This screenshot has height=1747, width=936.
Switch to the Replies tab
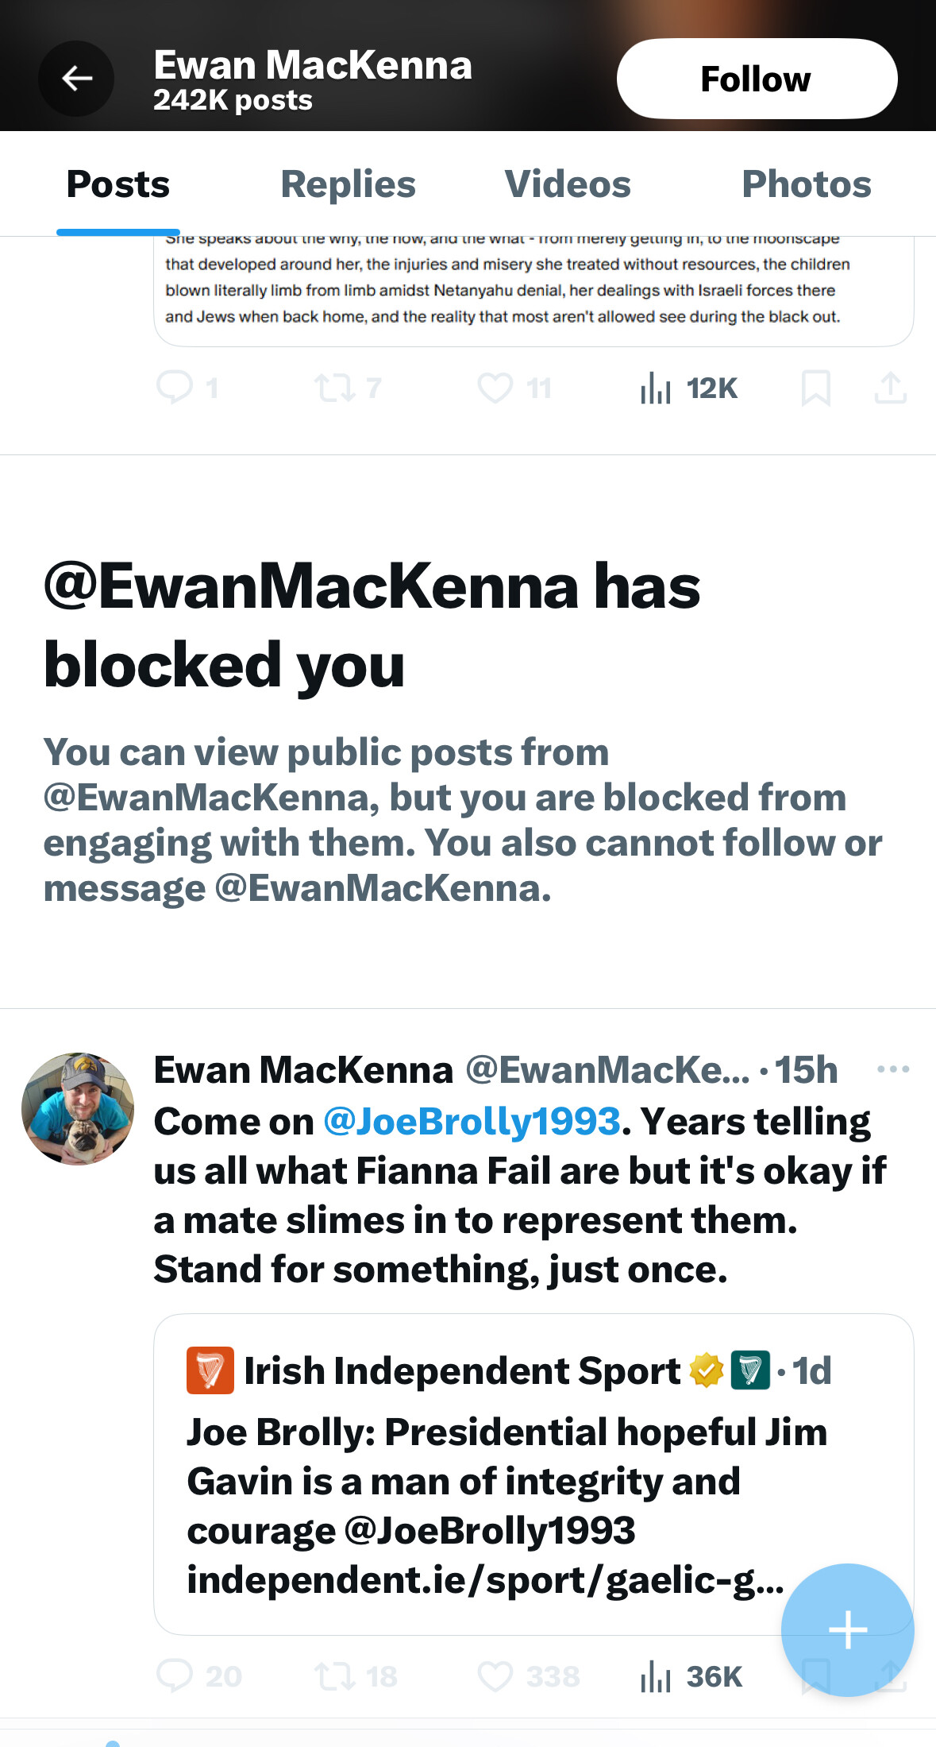(x=348, y=184)
